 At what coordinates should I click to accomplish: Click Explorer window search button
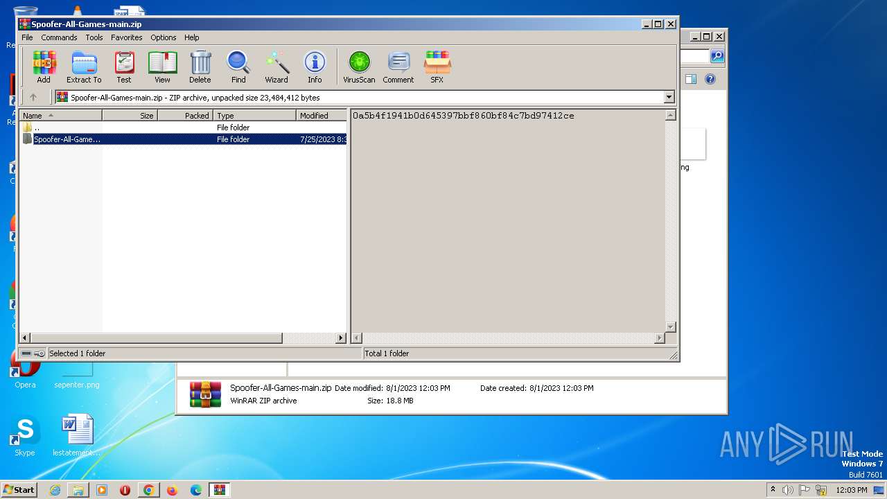pyautogui.click(x=717, y=56)
